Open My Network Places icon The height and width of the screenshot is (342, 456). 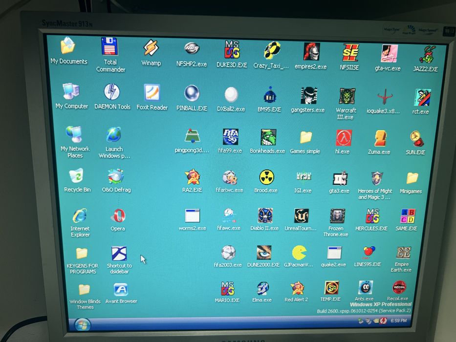tap(74, 134)
